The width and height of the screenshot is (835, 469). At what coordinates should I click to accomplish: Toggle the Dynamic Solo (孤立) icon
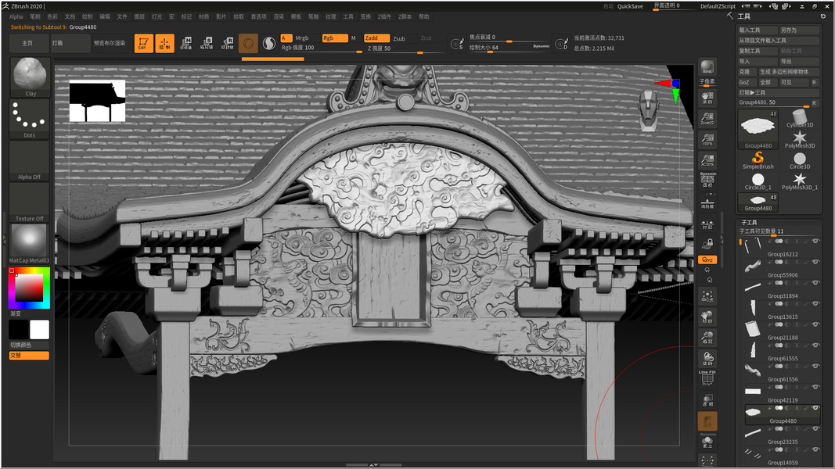(707, 441)
